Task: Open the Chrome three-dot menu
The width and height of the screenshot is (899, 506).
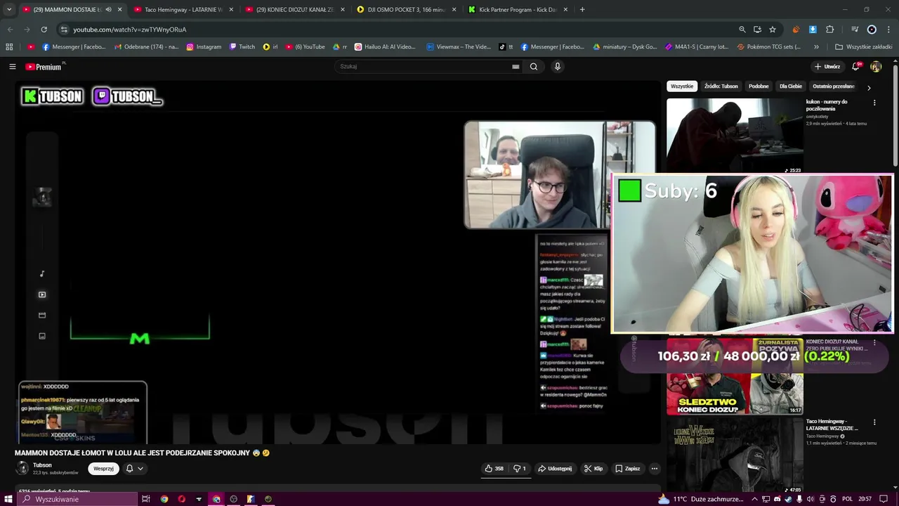Action: point(888,30)
